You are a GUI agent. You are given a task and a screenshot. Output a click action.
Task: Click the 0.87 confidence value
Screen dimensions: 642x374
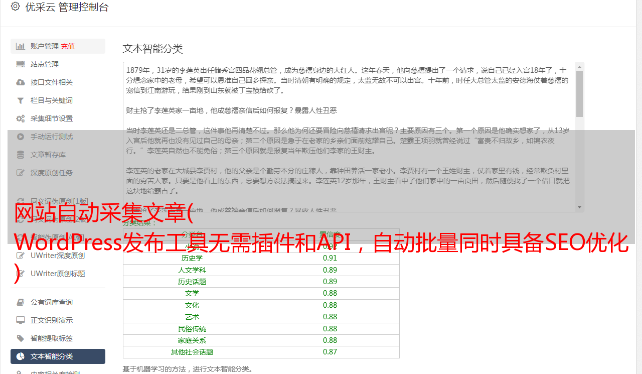tap(330, 352)
